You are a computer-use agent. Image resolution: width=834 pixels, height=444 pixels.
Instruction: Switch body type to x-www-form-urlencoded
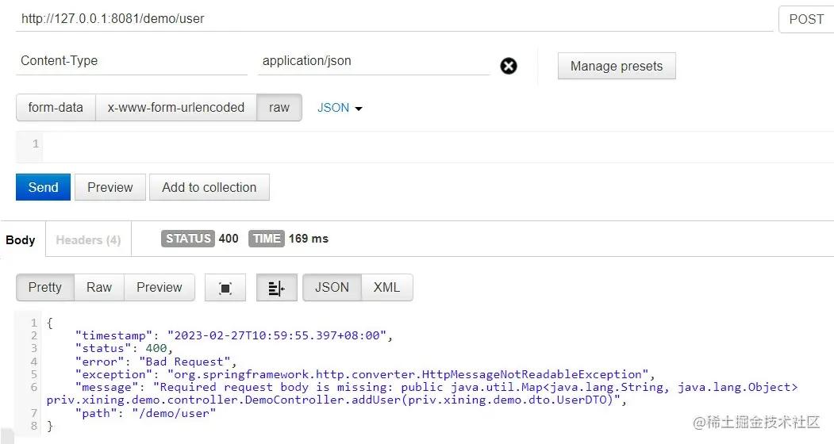176,108
